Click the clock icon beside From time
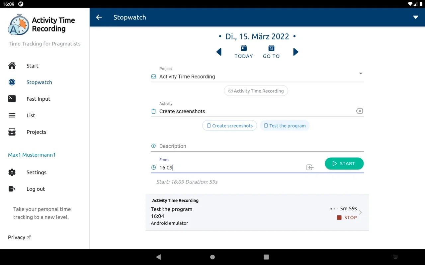Image resolution: width=425 pixels, height=265 pixels. click(x=153, y=168)
